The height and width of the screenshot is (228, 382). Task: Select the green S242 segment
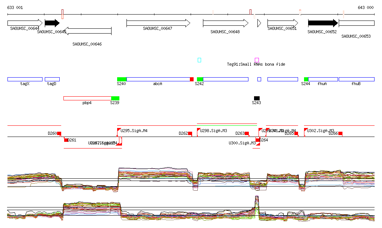[x=200, y=79]
